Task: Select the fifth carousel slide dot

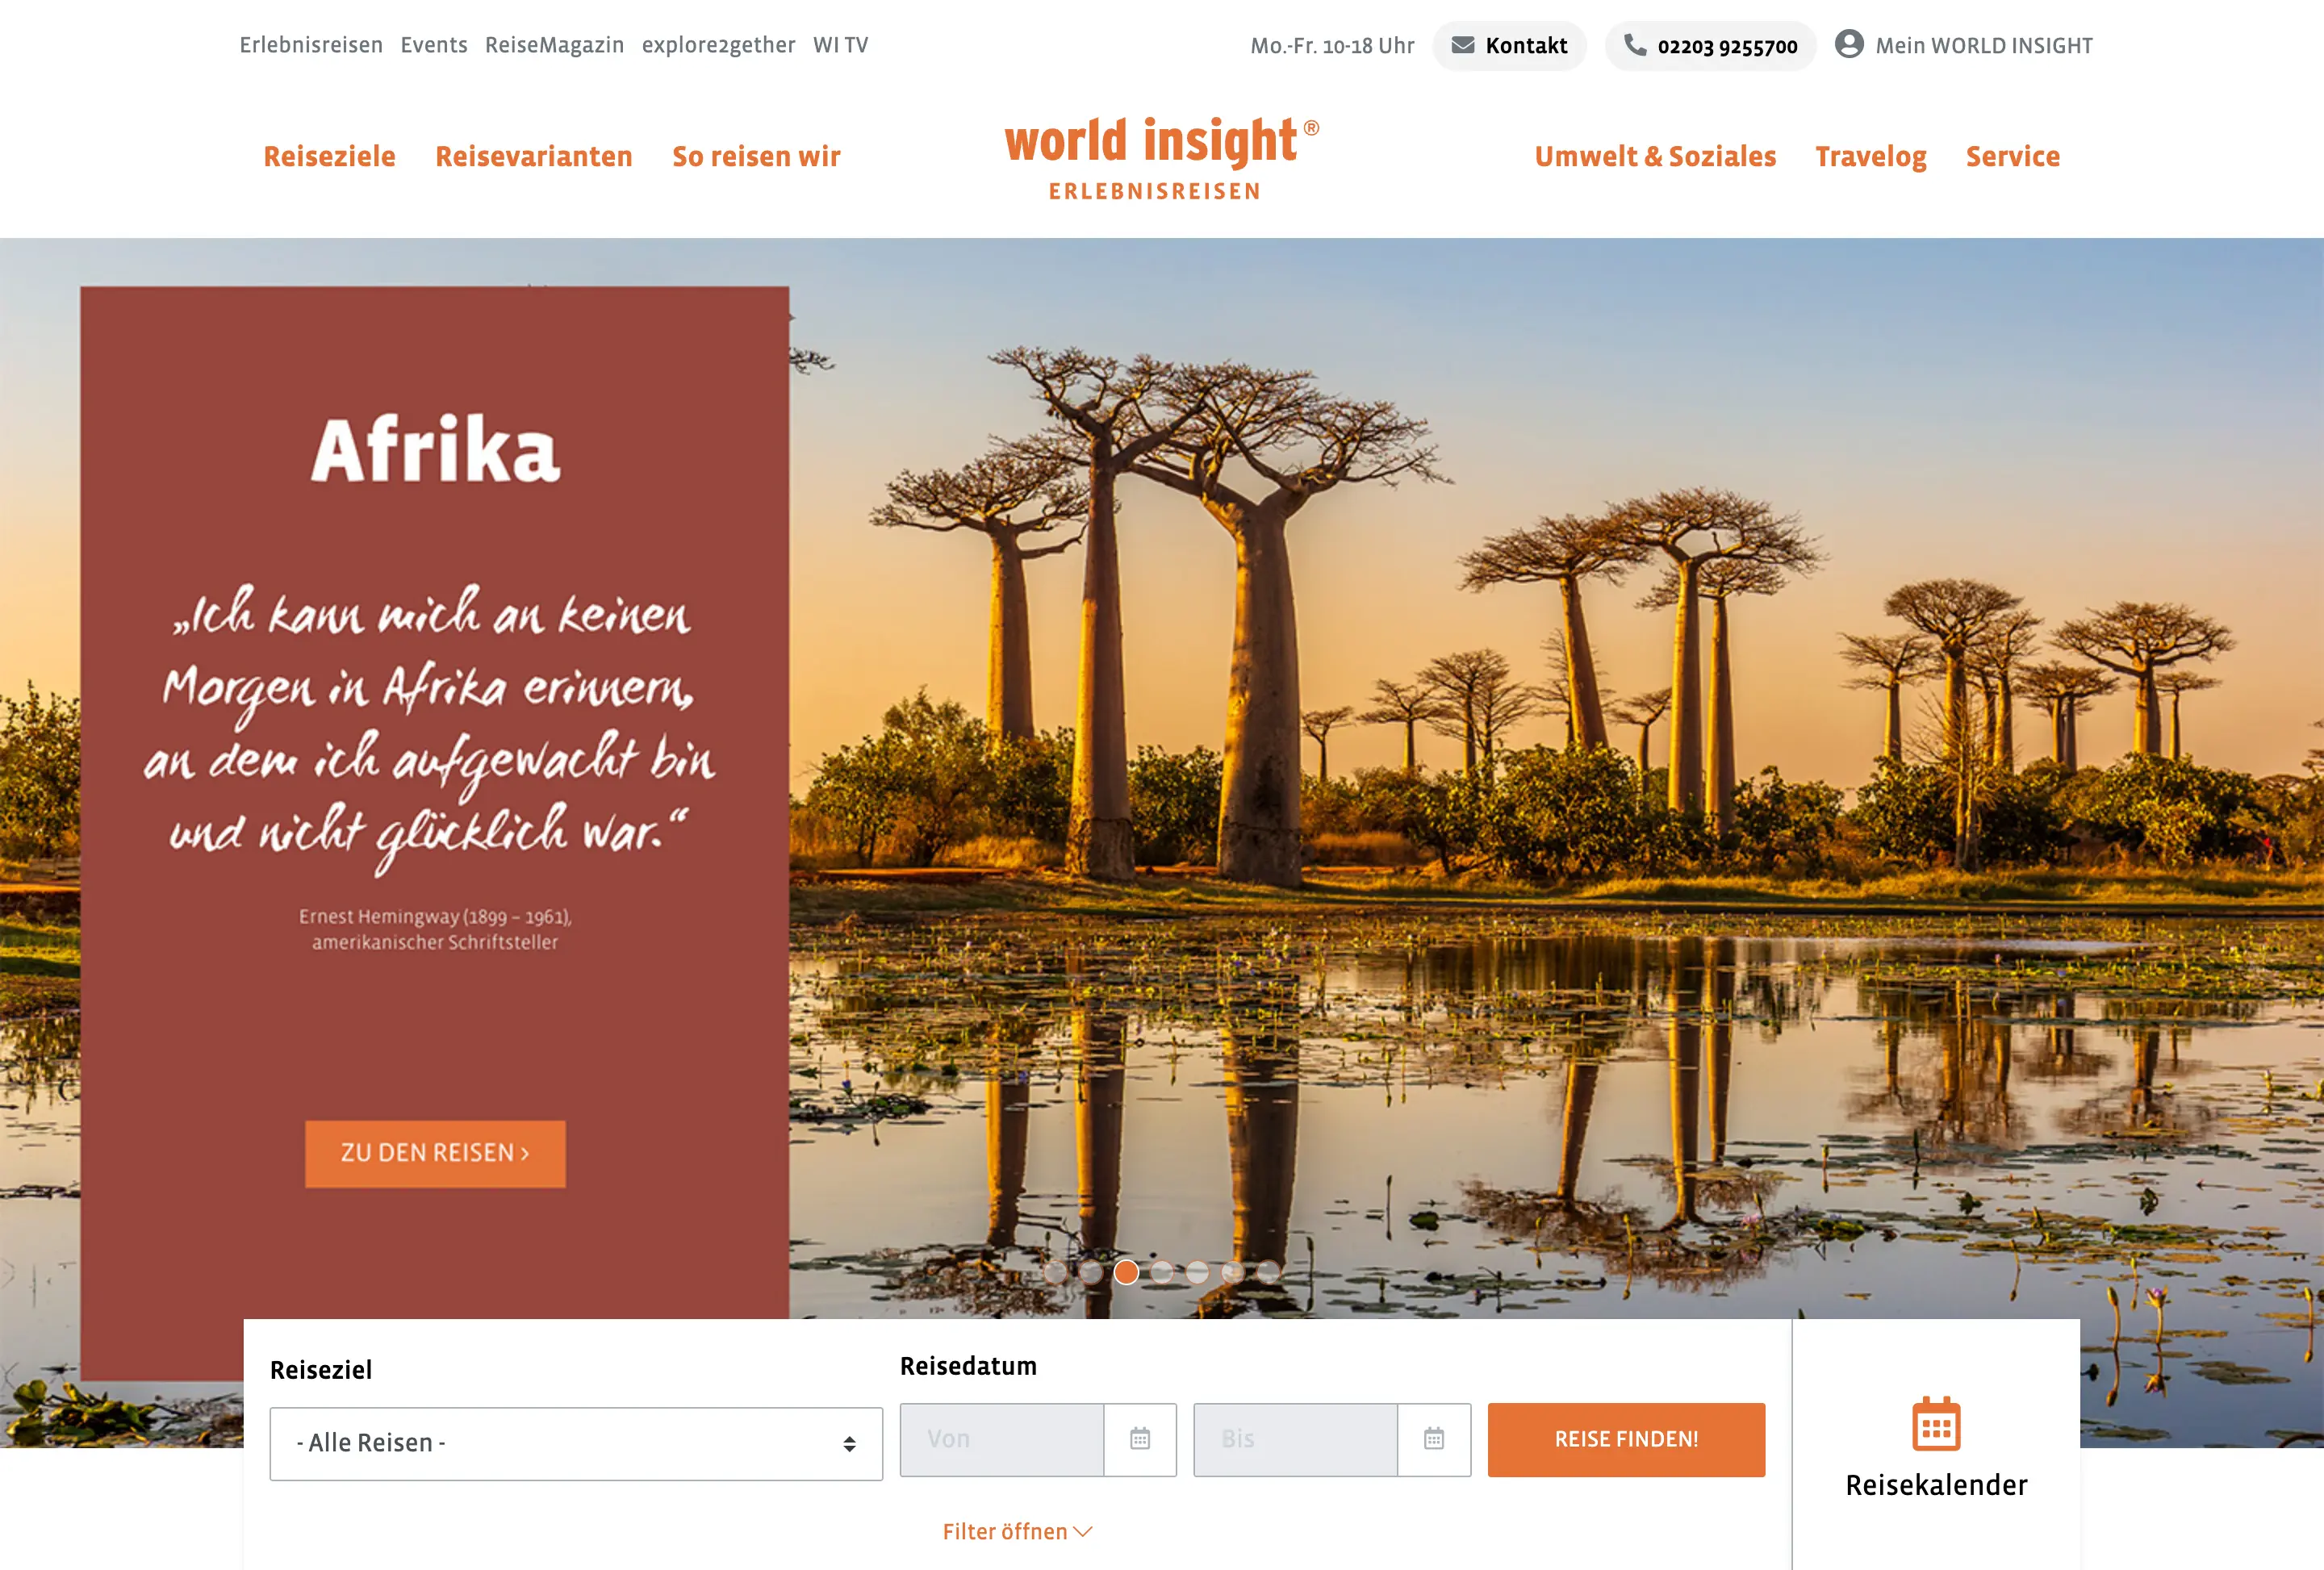Action: (x=1197, y=1272)
